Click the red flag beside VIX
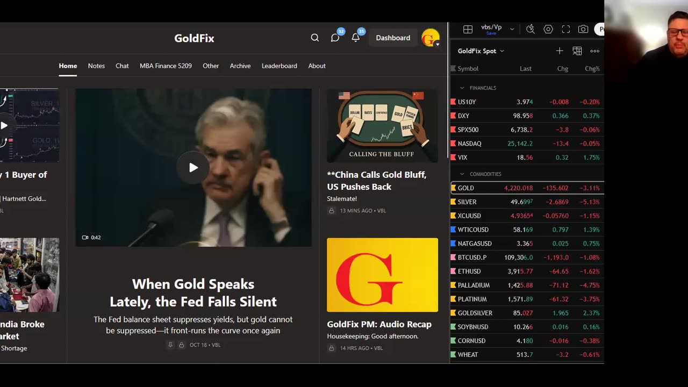 pyautogui.click(x=453, y=157)
